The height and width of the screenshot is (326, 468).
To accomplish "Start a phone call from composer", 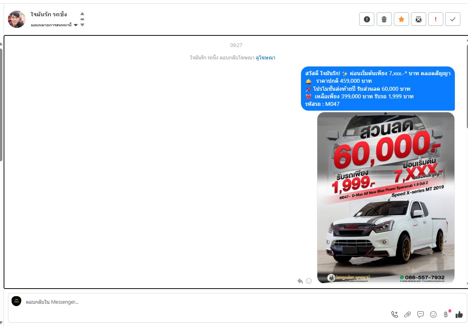I will coord(395,314).
